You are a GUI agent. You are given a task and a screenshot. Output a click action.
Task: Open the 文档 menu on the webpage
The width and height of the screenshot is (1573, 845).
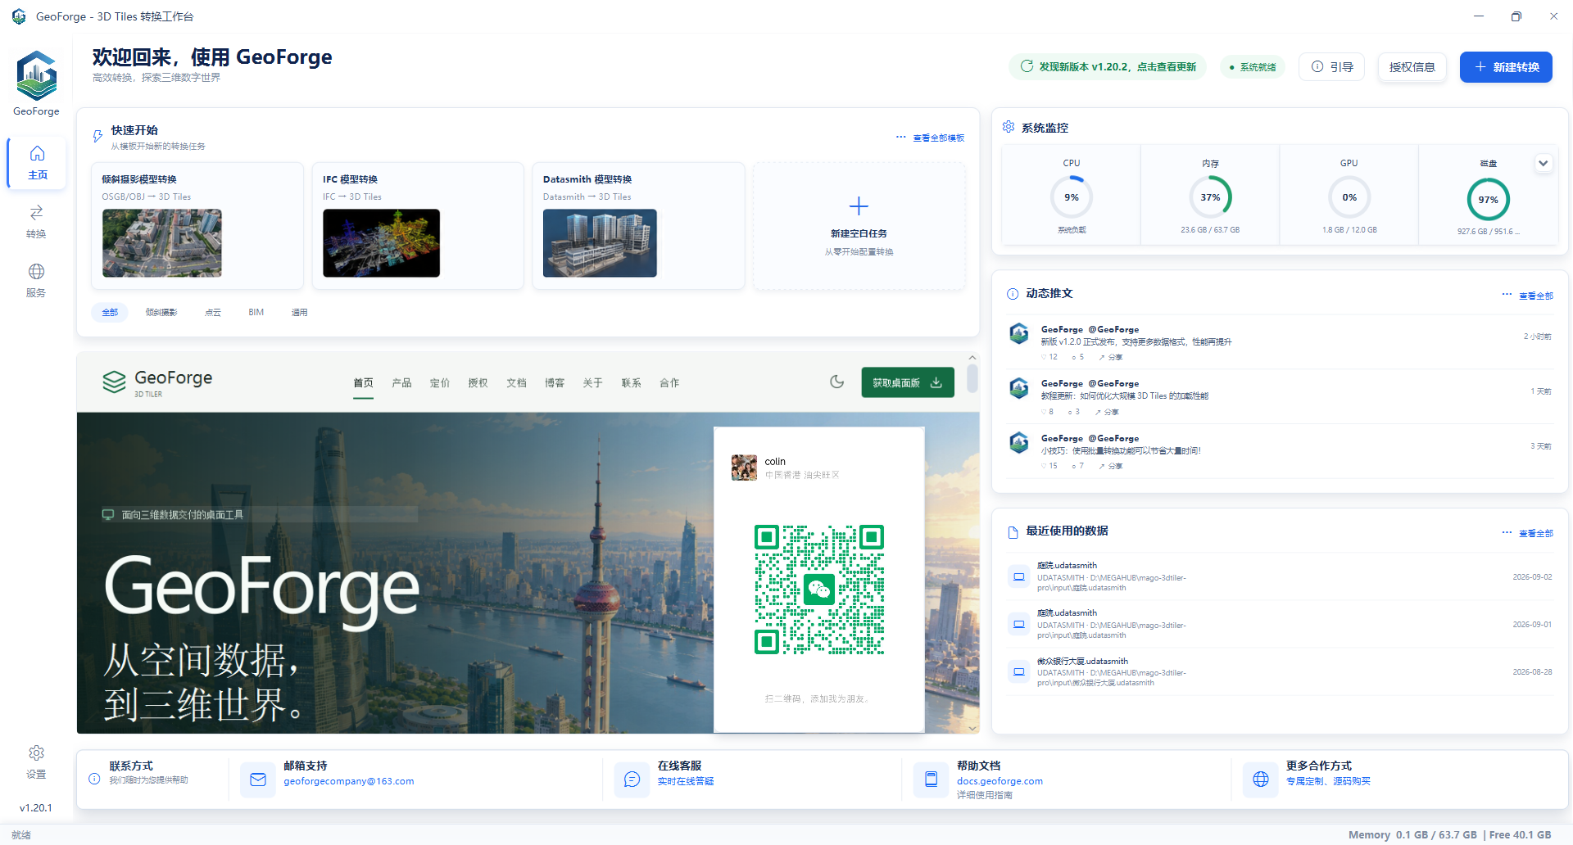pos(516,382)
